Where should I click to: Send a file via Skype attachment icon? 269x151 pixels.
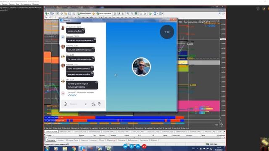click(93, 104)
